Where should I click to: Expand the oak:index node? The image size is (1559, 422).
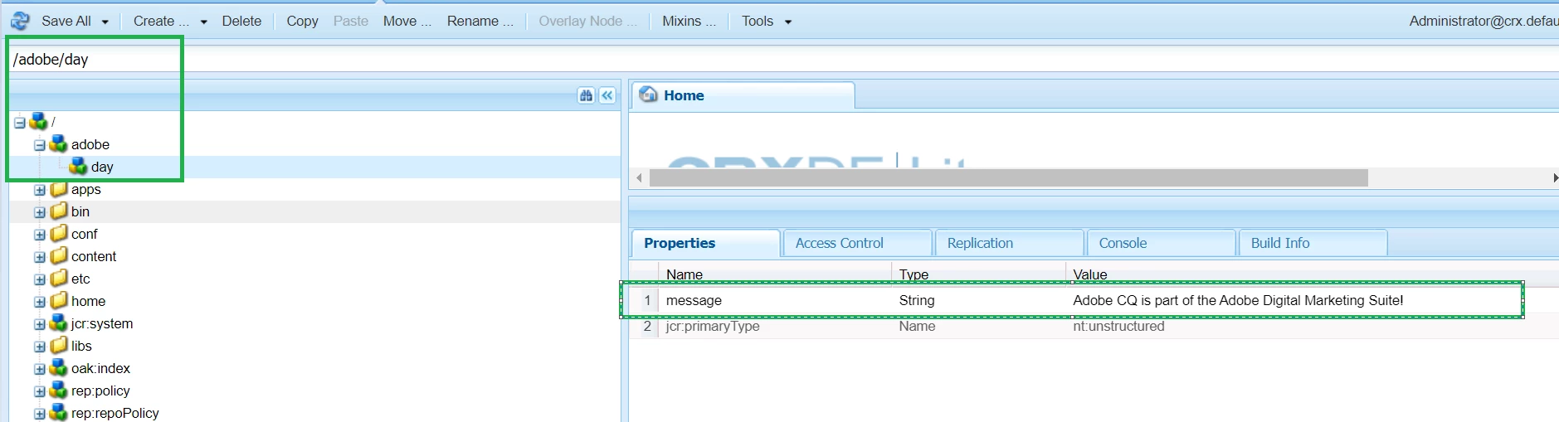[39, 369]
